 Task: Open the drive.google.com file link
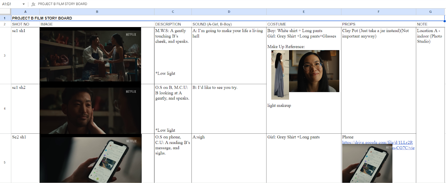click(x=377, y=143)
